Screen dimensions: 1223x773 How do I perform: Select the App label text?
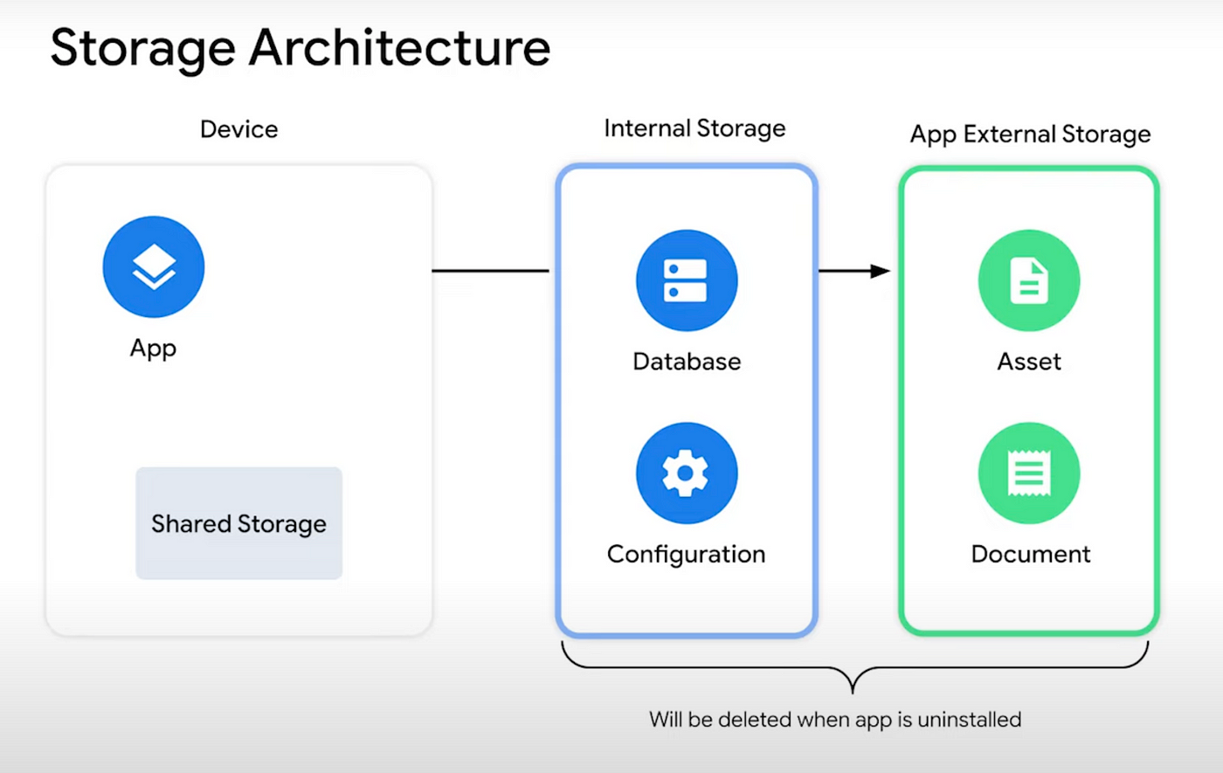pos(153,349)
